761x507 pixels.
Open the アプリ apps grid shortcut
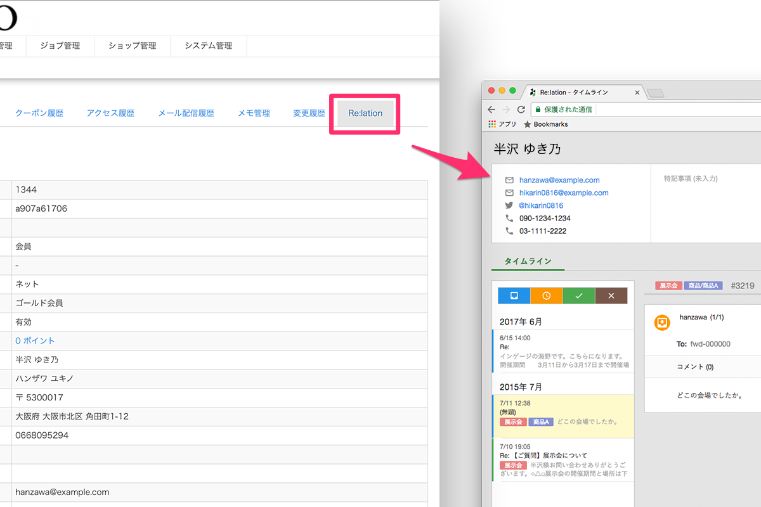point(491,124)
